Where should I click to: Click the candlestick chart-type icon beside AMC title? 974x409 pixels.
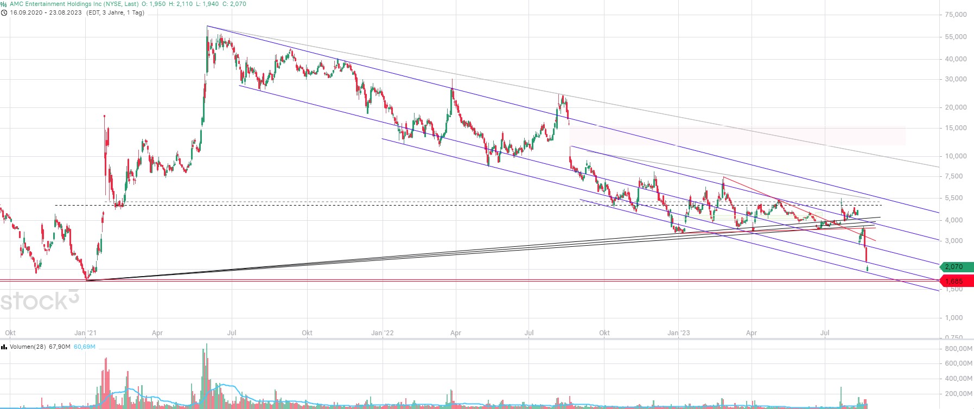[4, 4]
